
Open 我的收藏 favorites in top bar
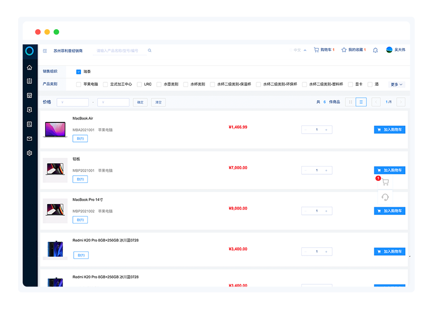pyautogui.click(x=353, y=50)
